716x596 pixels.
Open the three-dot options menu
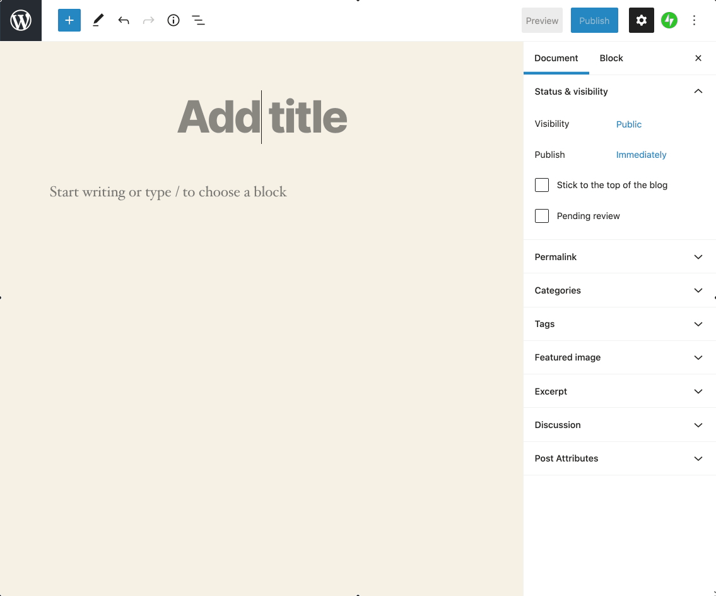pyautogui.click(x=694, y=21)
